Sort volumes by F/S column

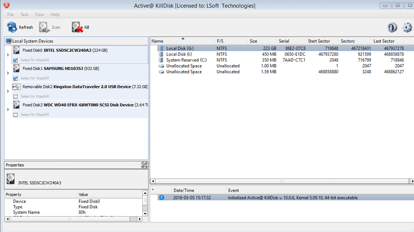tap(231, 41)
